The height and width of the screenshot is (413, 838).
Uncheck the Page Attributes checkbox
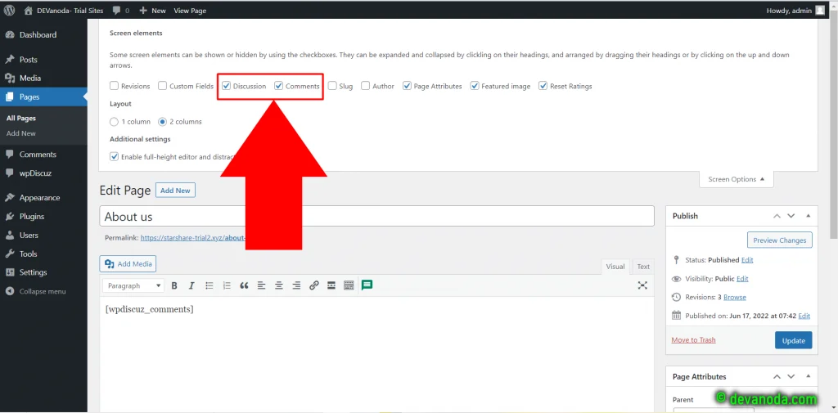407,86
